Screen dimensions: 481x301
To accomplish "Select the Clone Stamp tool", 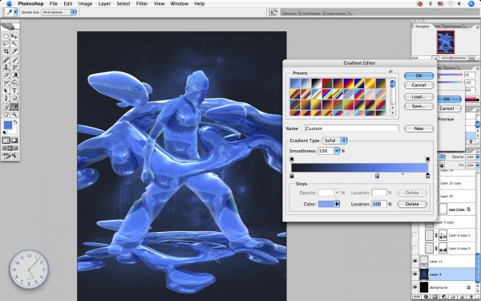I will 6,67.
